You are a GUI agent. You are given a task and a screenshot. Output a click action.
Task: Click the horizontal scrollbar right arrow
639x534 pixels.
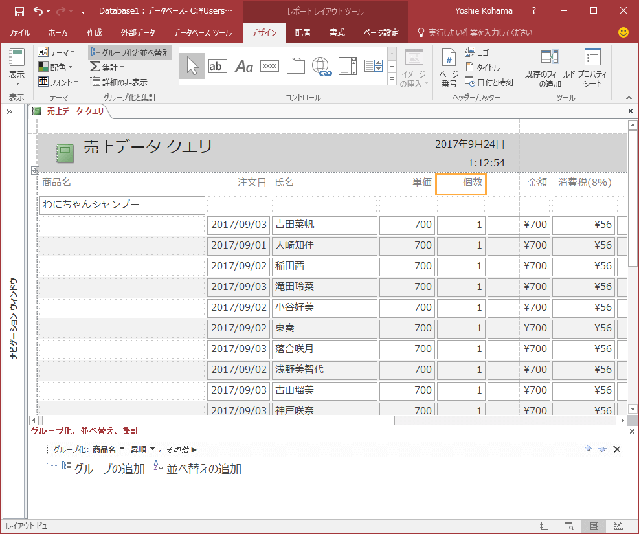(622, 420)
